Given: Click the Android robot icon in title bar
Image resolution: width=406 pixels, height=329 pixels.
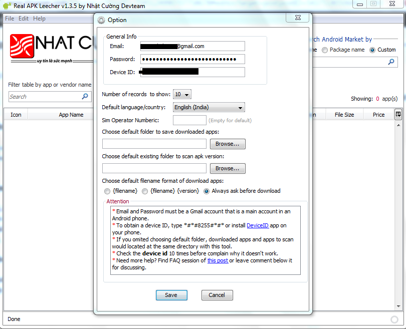Looking at the screenshot, I should click(x=7, y=6).
